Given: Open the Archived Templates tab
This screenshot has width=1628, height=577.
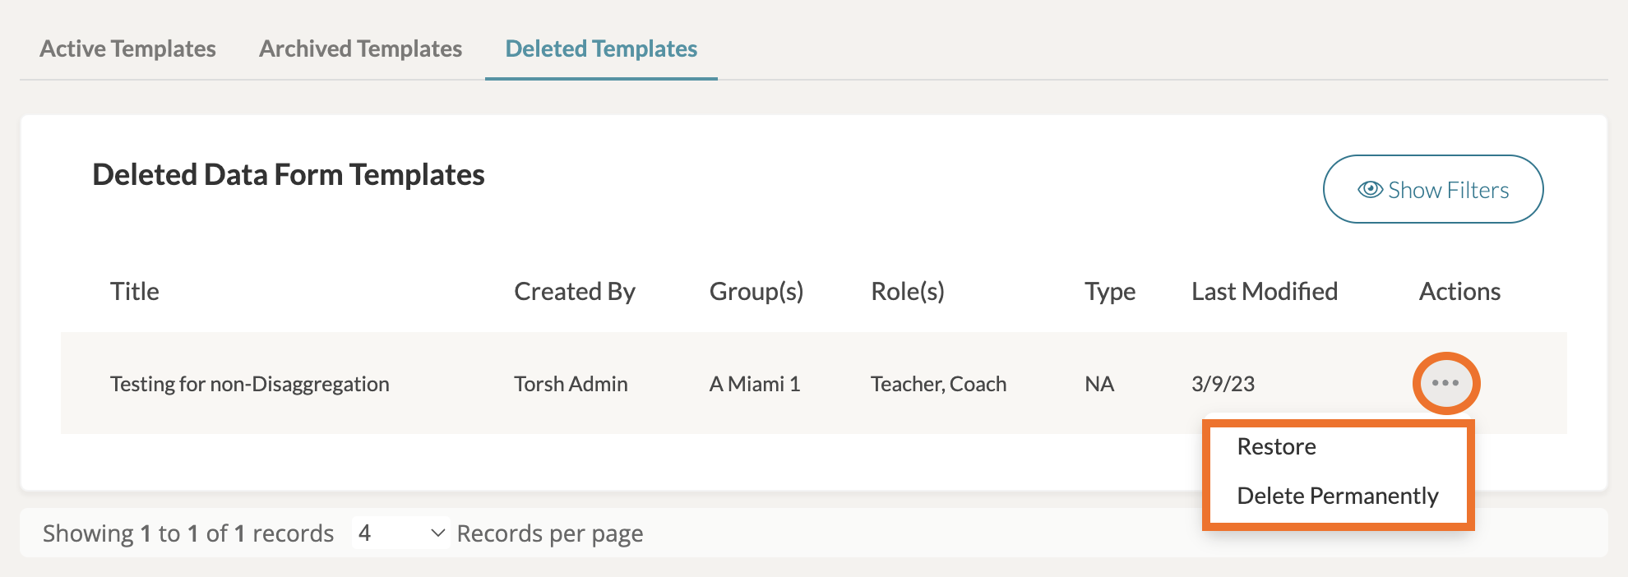Looking at the screenshot, I should tap(360, 49).
